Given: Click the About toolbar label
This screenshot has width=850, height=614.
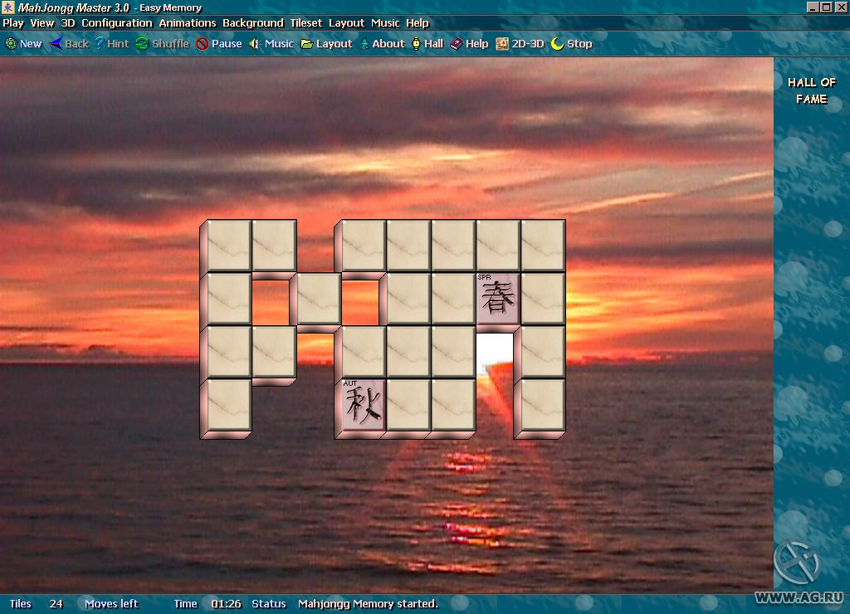Looking at the screenshot, I should click(388, 44).
